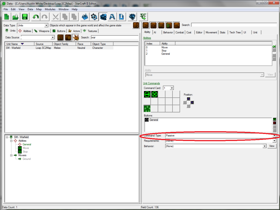280x210 pixels.
Task: Click the creature icon left of left Search
Action: click(76, 37)
